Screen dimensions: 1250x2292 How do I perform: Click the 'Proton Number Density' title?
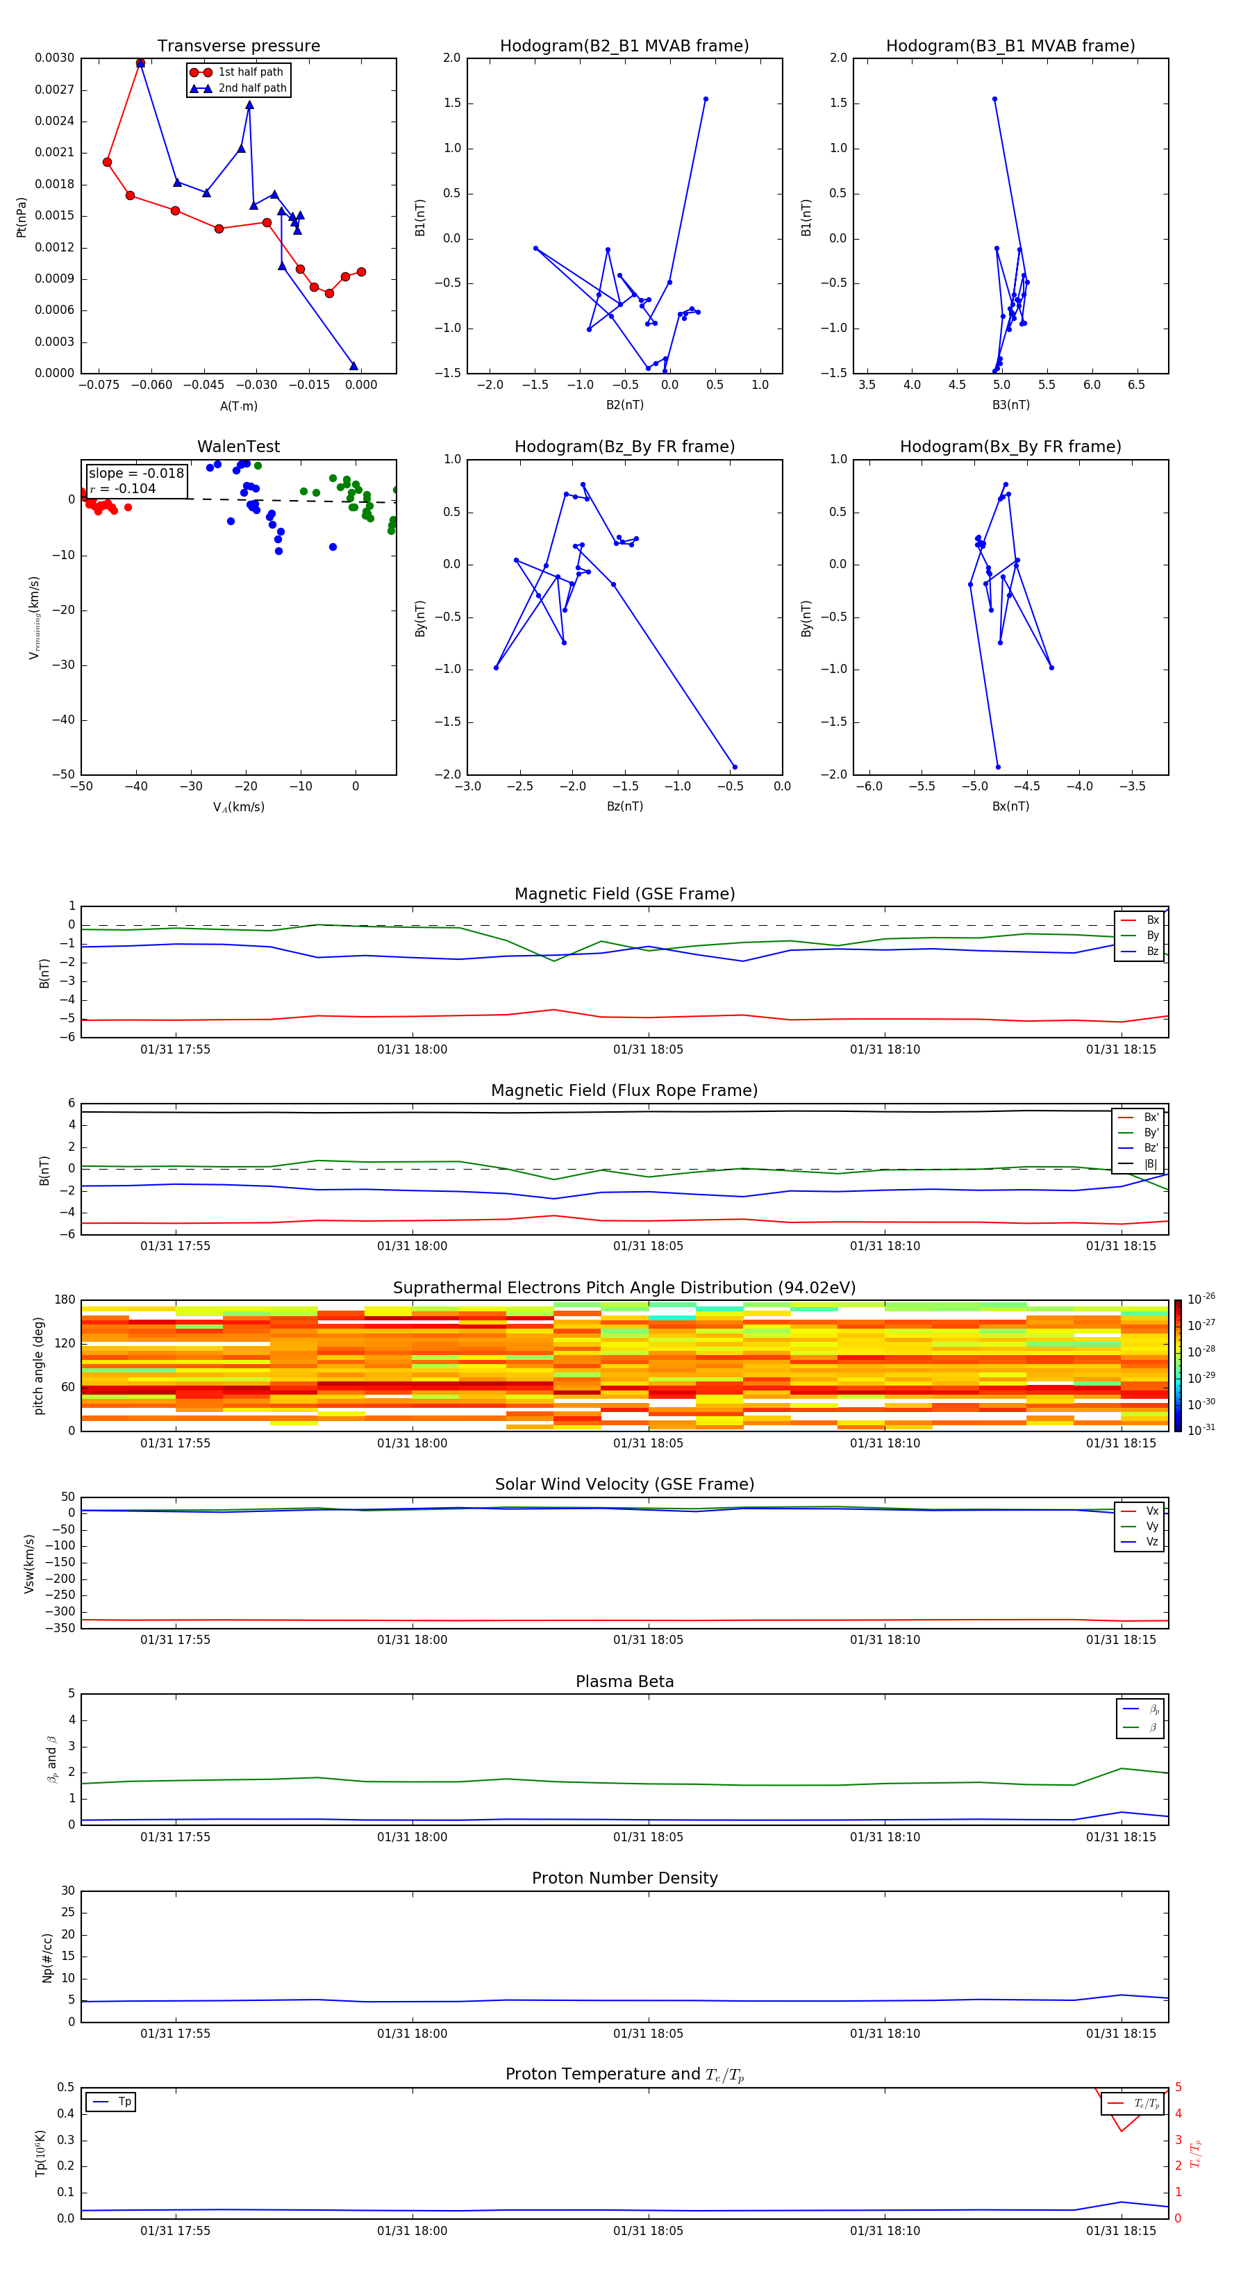coord(624,1878)
